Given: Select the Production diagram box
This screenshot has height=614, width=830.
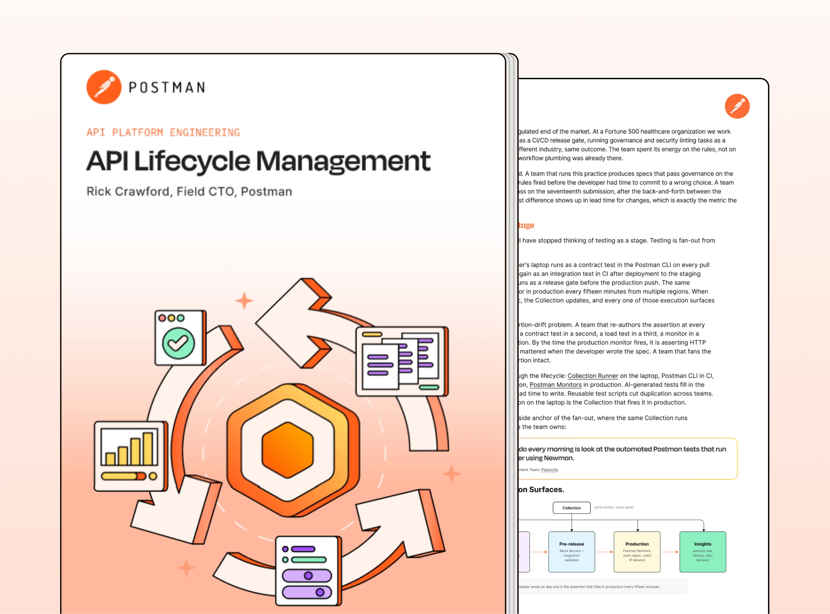Looking at the screenshot, I should [x=637, y=552].
